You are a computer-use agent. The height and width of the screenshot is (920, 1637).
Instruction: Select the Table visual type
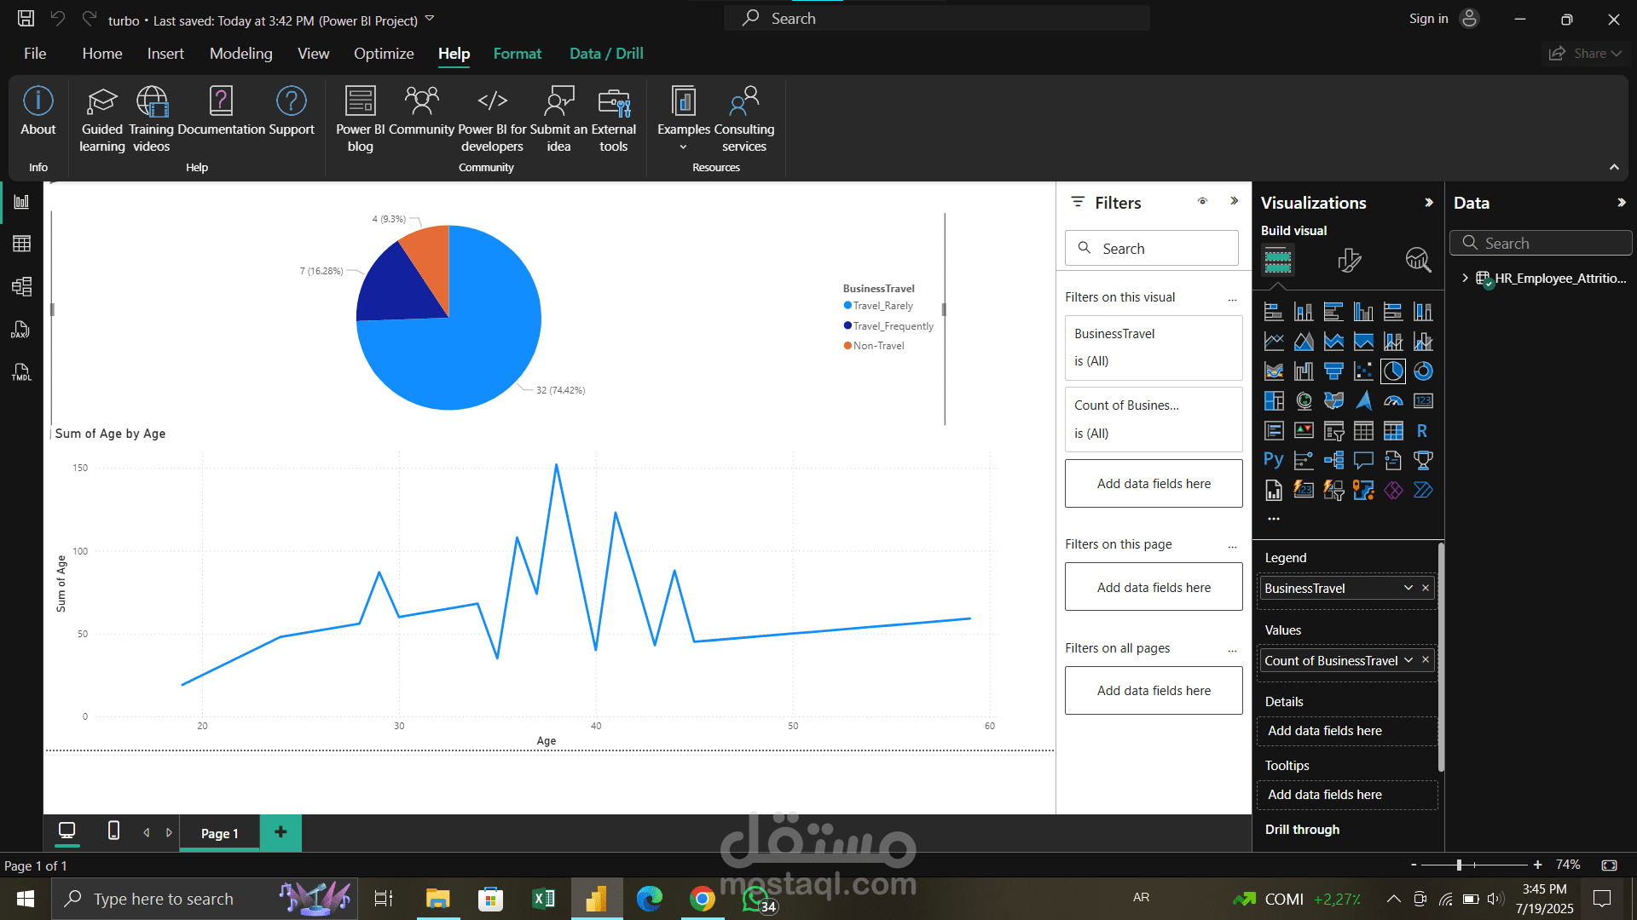click(1363, 431)
